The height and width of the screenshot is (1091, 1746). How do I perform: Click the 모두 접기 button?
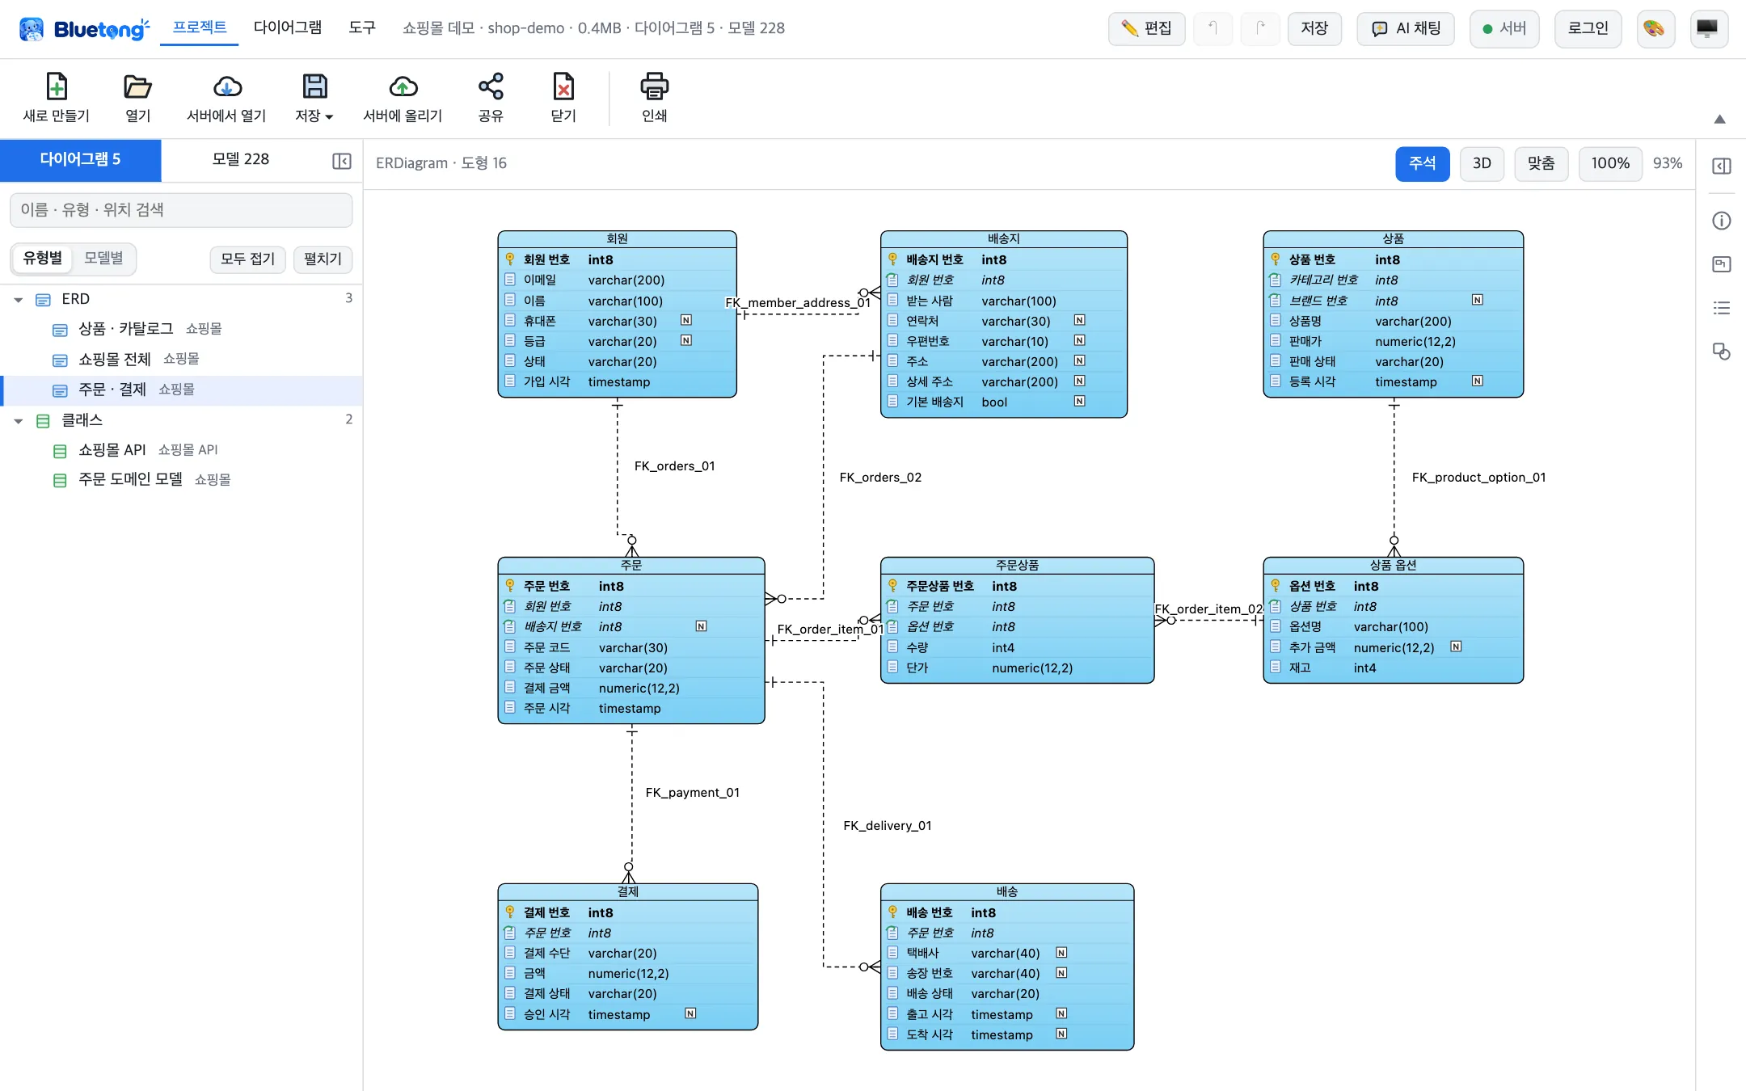[x=247, y=259]
